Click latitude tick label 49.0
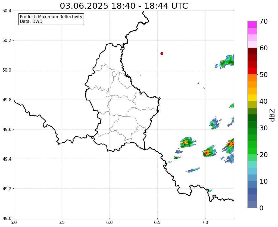This screenshot has height=227, width=278. [7, 218]
